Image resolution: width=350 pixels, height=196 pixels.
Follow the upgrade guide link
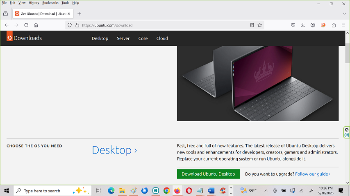coord(312,174)
